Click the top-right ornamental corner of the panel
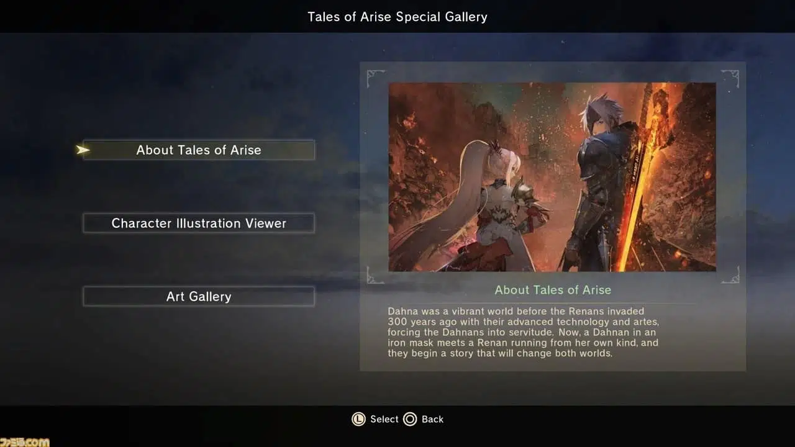This screenshot has height=447, width=795. point(730,78)
